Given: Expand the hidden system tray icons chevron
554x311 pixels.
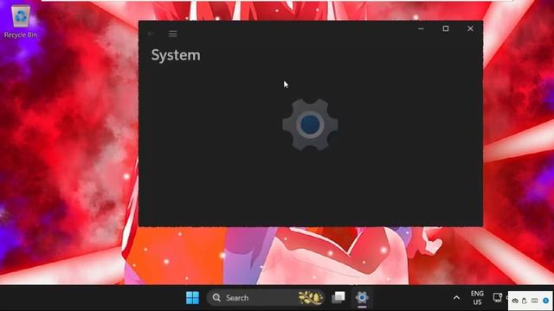Looking at the screenshot, I should click(x=456, y=298).
